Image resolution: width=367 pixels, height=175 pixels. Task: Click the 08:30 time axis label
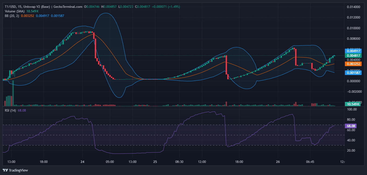[179, 162]
